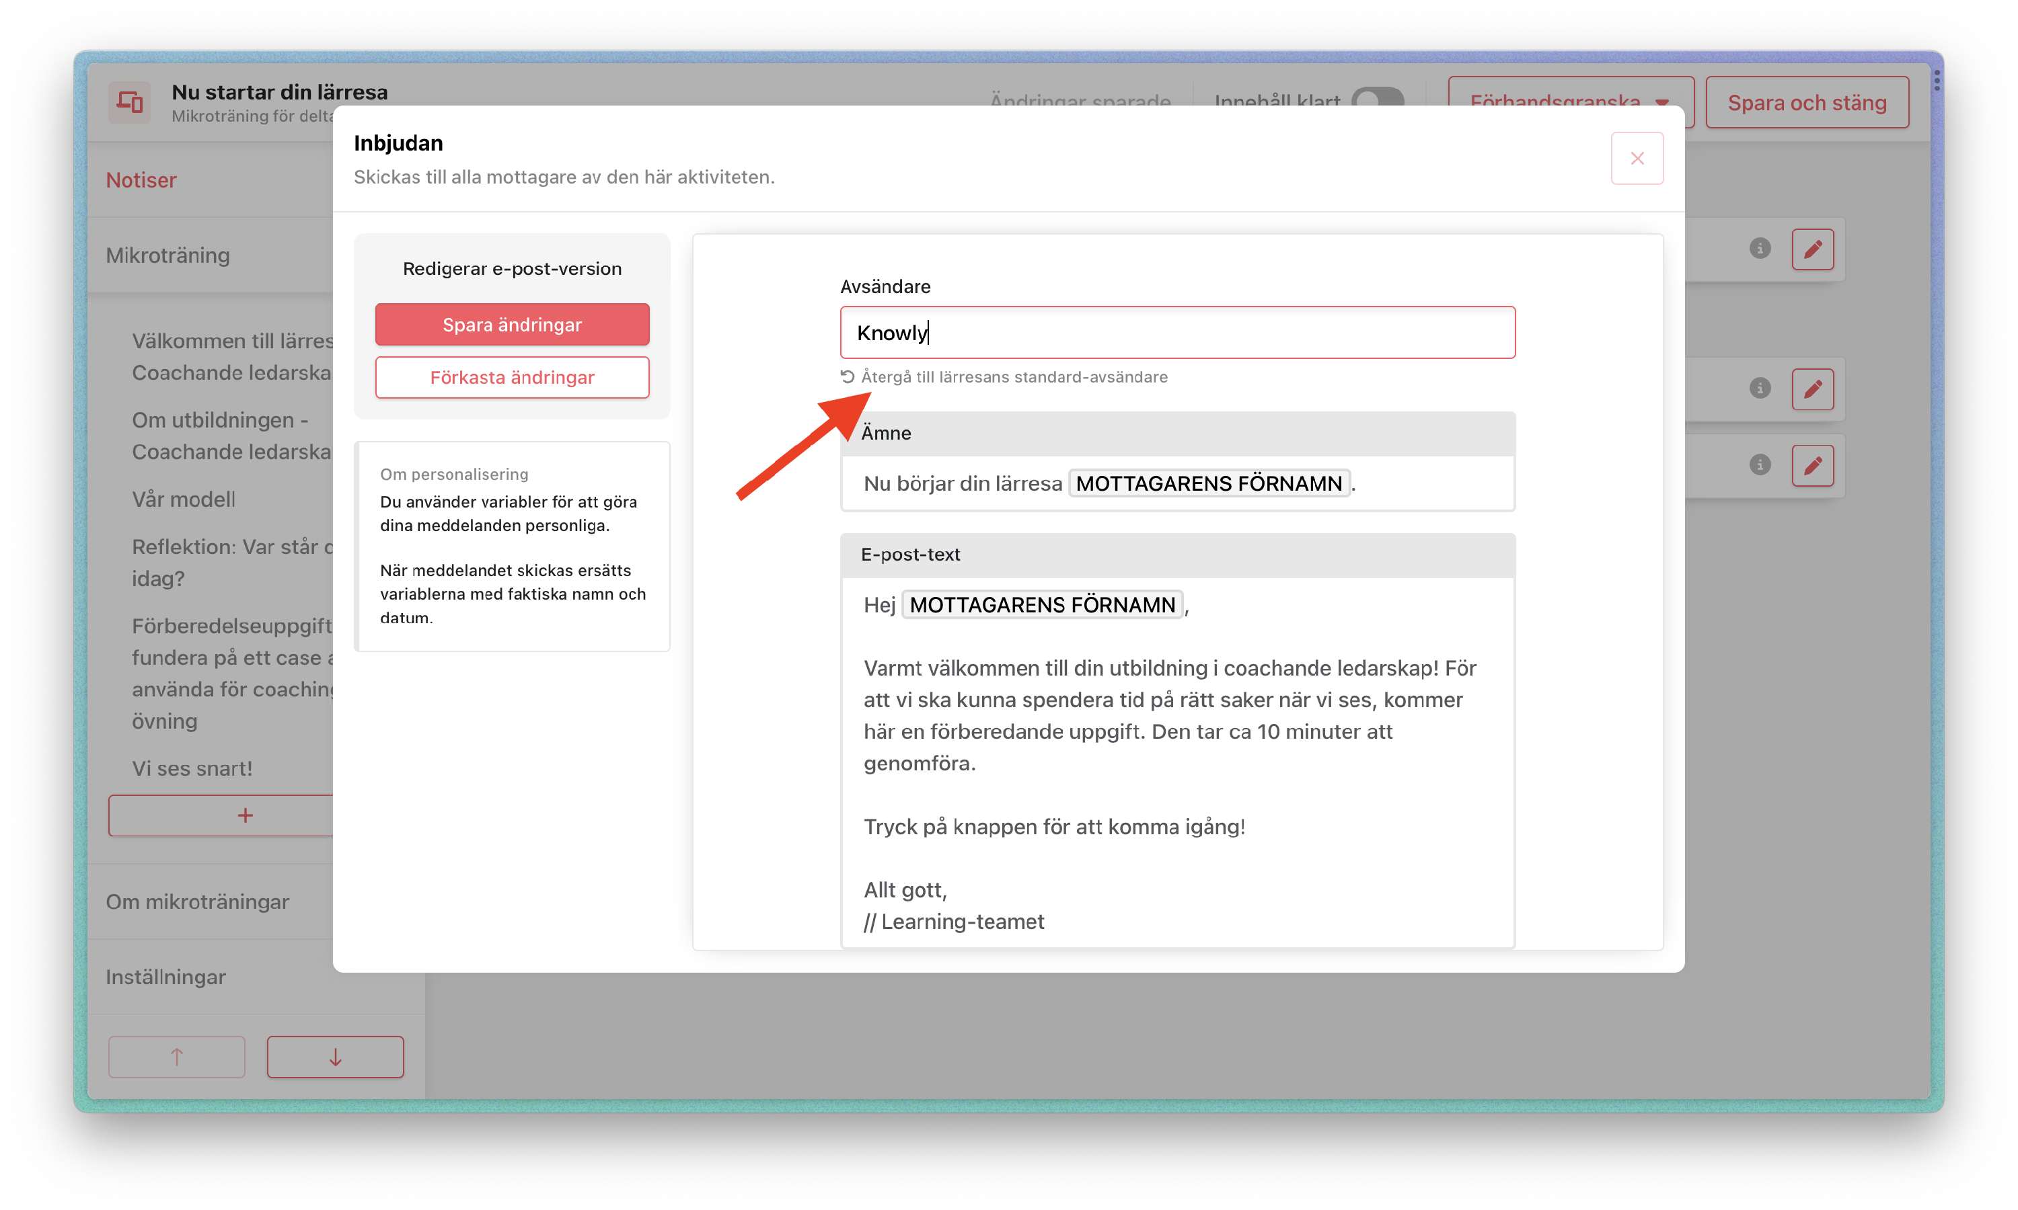Click the bottom info circle icon
The height and width of the screenshot is (1210, 2018).
1760,465
